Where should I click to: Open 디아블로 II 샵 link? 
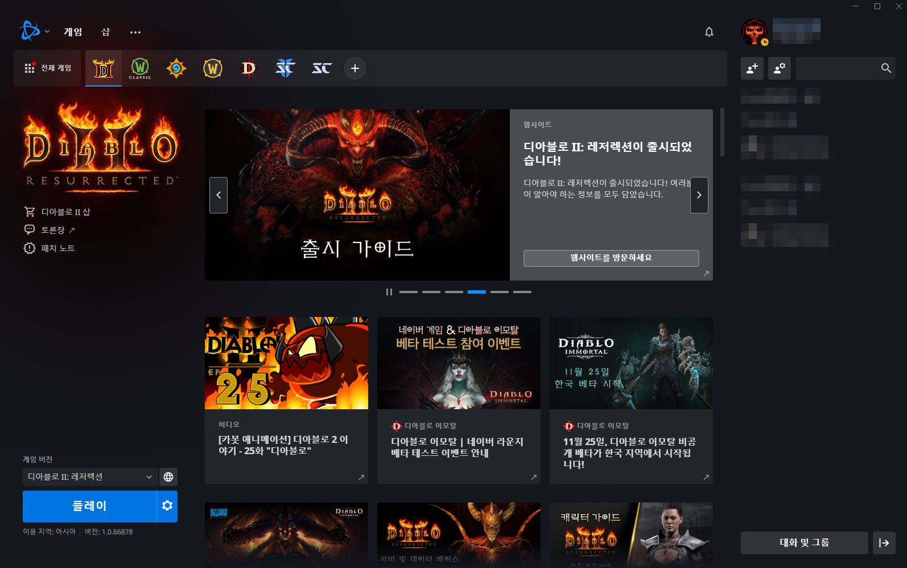point(65,212)
